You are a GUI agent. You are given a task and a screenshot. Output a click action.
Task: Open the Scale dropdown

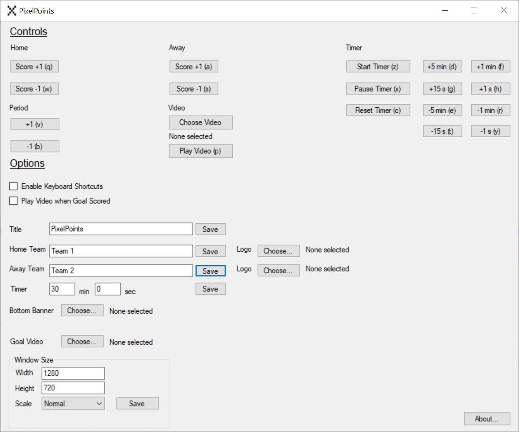click(x=73, y=403)
